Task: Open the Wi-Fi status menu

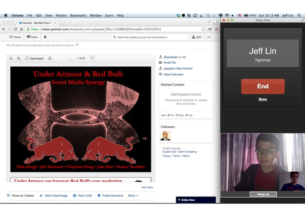Action: point(227,15)
